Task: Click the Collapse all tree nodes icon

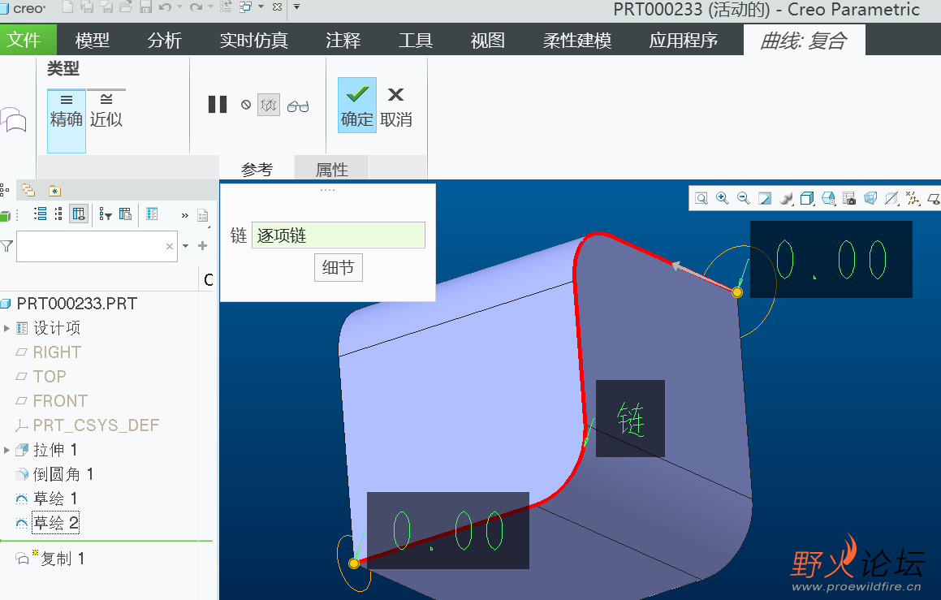Action: [x=58, y=214]
